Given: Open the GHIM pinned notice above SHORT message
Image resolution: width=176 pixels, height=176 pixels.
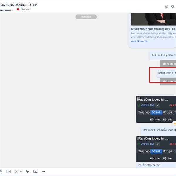Looking at the screenshot, I should point(168,64).
